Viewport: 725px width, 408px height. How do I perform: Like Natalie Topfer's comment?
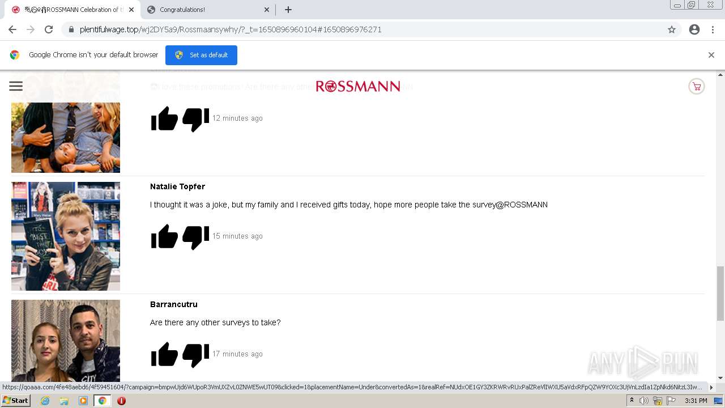pyautogui.click(x=165, y=237)
